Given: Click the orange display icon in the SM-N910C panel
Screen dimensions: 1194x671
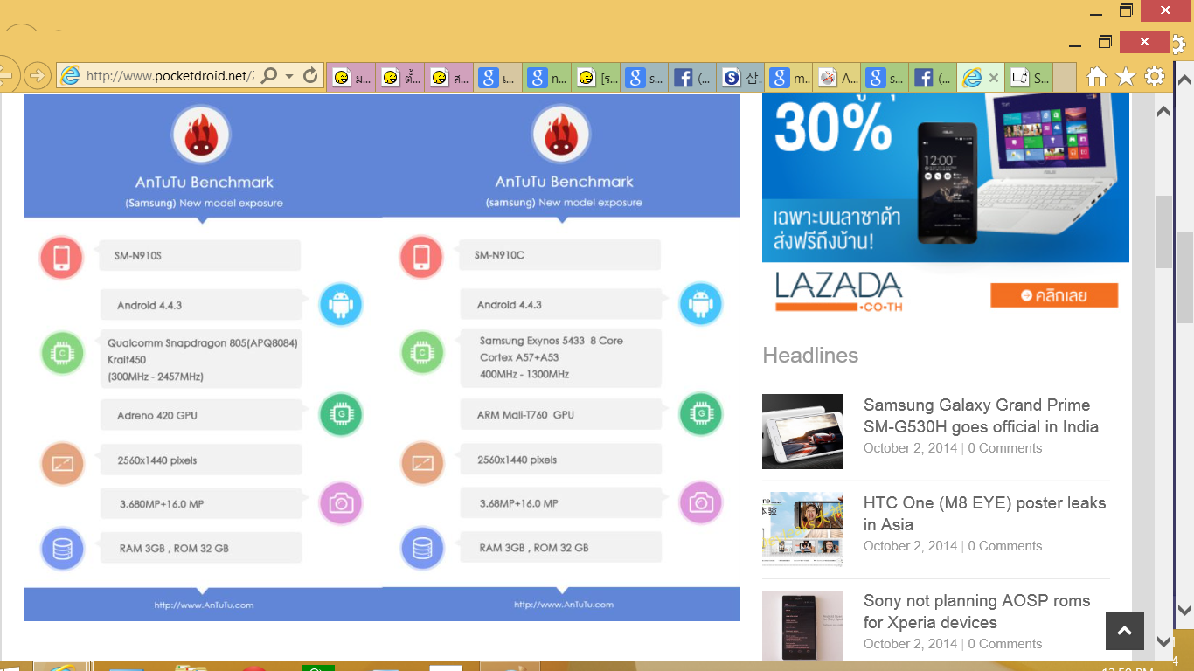Looking at the screenshot, I should pos(422,463).
